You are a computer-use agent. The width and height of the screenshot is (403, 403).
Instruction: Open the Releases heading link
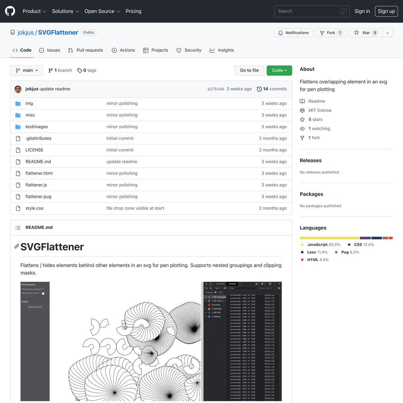(x=310, y=160)
